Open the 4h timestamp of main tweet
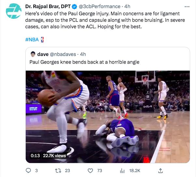196x177 pixels. pyautogui.click(x=127, y=7)
